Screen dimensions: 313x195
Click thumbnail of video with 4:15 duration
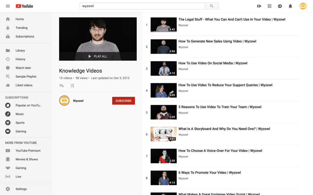point(164,69)
